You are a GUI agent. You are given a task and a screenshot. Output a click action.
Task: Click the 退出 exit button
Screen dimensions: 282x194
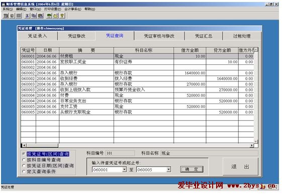coord(240,167)
